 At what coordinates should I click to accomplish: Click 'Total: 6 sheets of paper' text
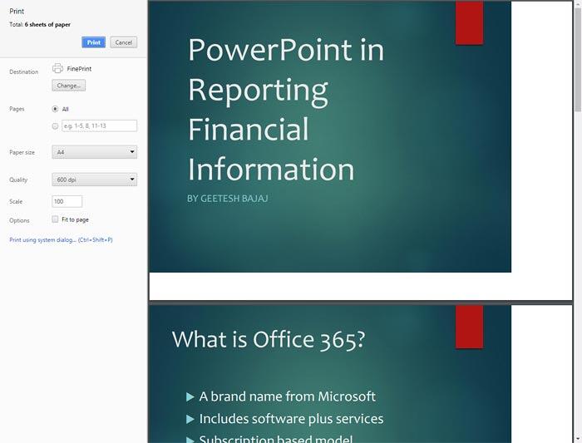(40, 24)
